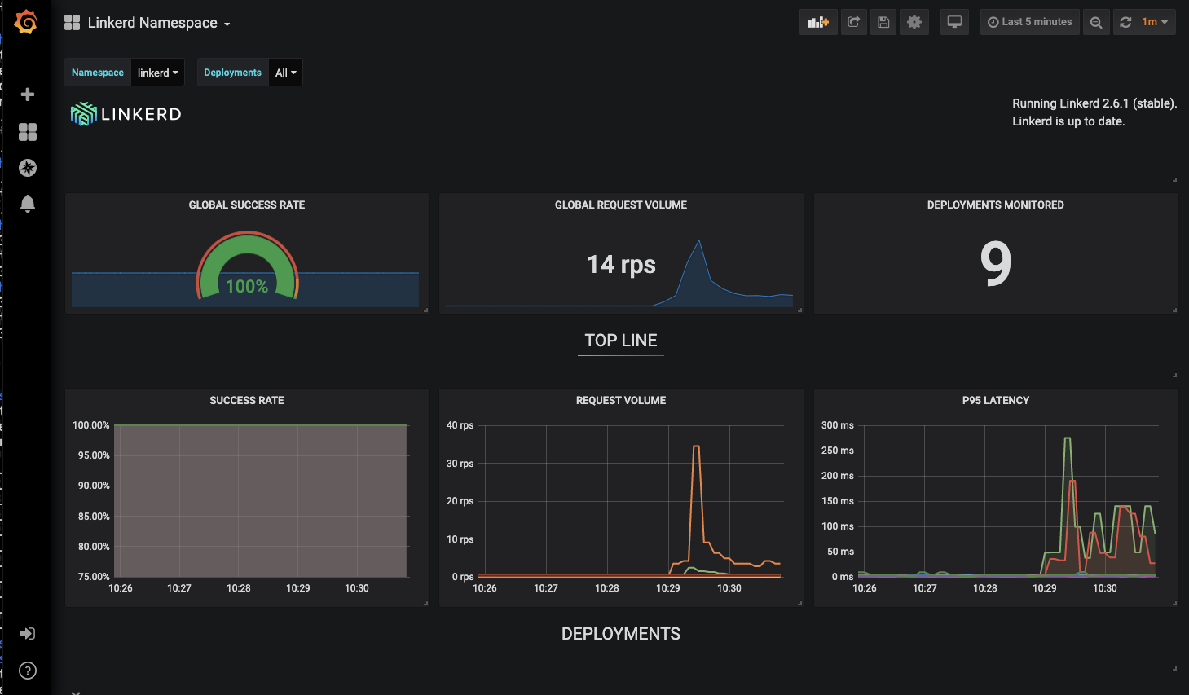Open the Grafana home logo
Screen dimensions: 1189x695
26,22
